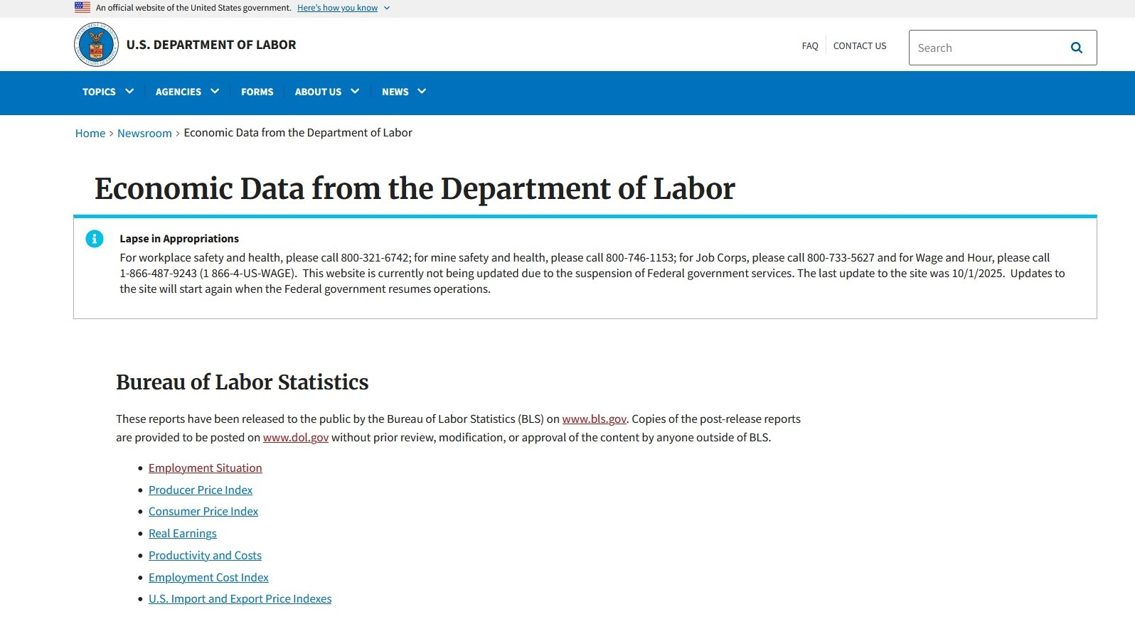This screenshot has height=619, width=1135.
Task: Go to Newsroom breadcrumb link
Action: click(x=144, y=134)
